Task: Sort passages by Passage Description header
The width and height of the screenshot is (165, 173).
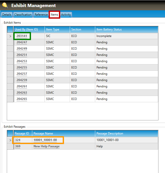Action: (x=110, y=133)
